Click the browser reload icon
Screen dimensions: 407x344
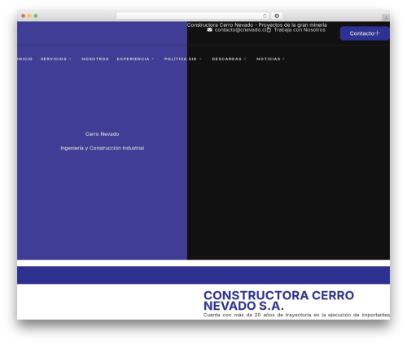(265, 15)
